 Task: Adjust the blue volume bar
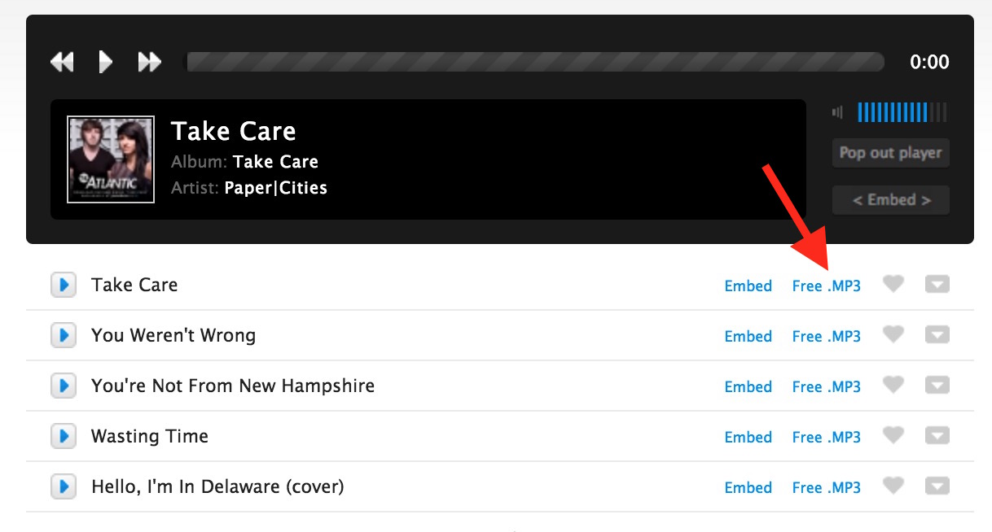pos(893,112)
